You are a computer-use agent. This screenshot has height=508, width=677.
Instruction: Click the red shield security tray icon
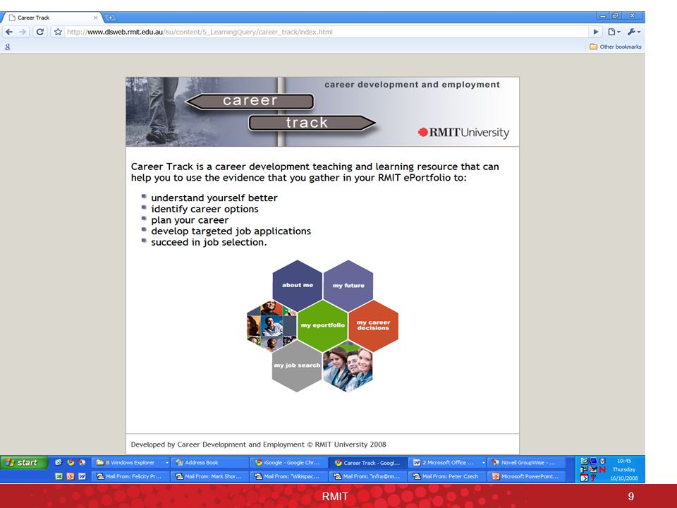pos(603,461)
